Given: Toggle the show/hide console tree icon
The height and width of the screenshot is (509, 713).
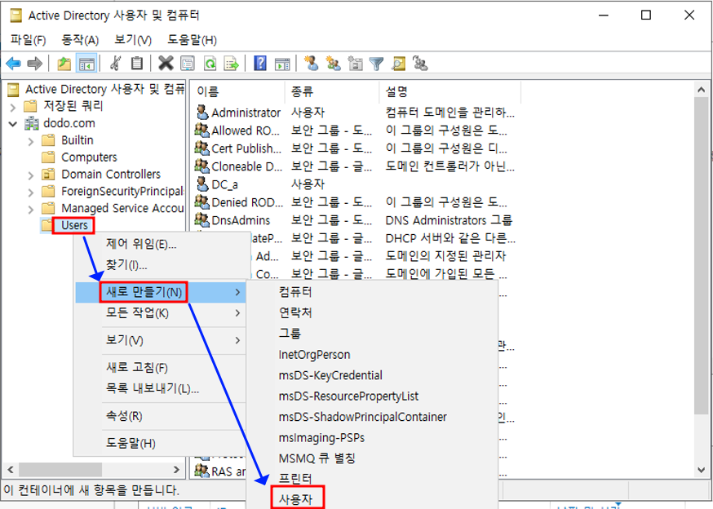Looking at the screenshot, I should click(x=86, y=64).
